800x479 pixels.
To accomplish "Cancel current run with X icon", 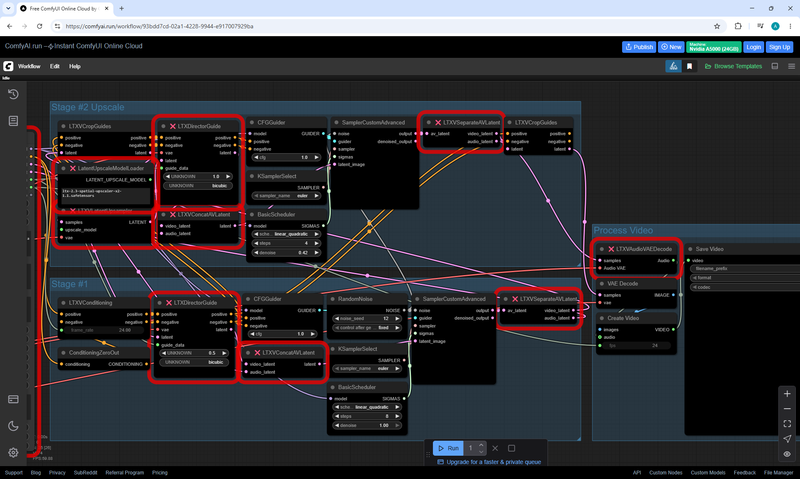I will pyautogui.click(x=495, y=448).
